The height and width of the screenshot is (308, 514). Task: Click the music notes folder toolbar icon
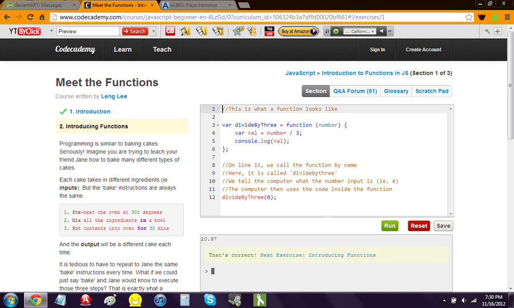185,31
